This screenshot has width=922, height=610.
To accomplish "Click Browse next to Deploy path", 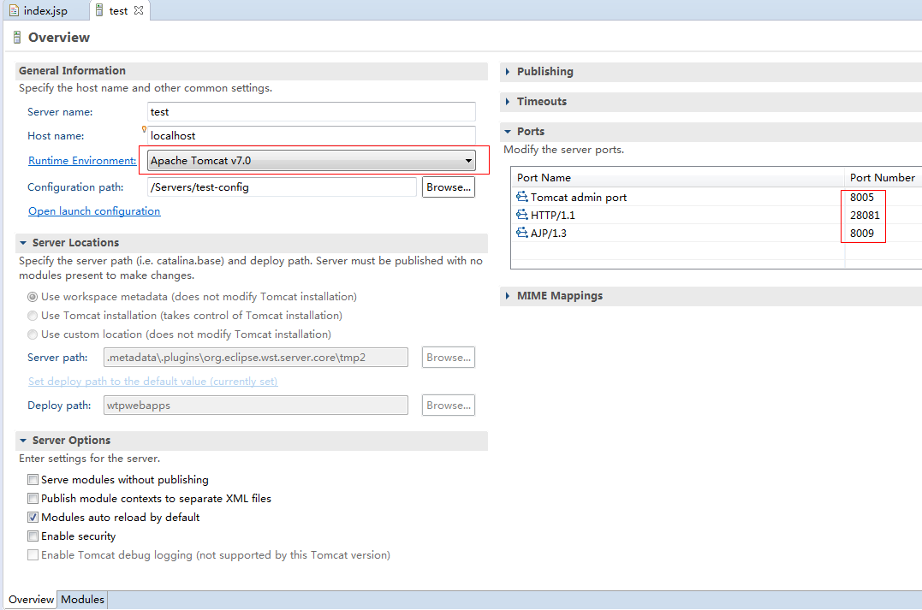I will tap(448, 405).
